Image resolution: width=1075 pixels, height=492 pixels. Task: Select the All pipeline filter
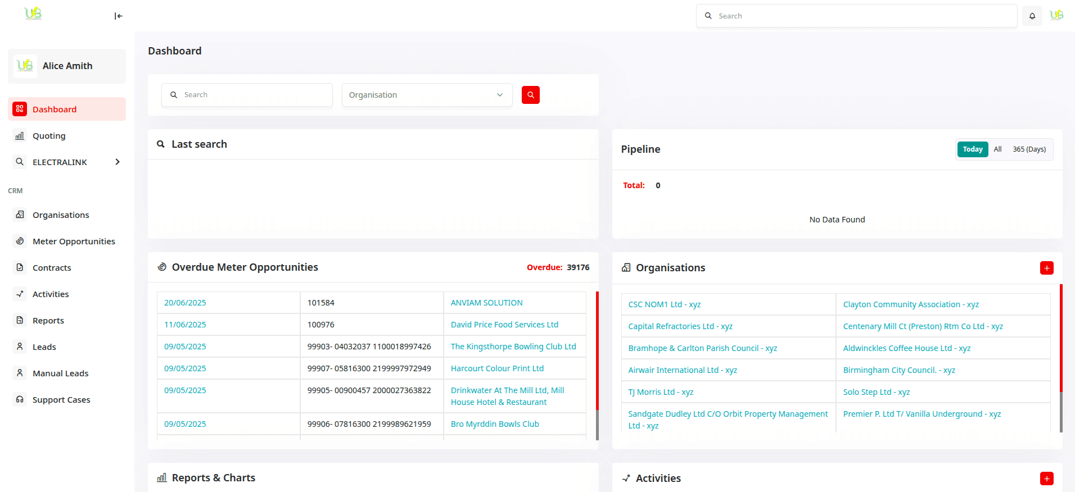tap(997, 149)
